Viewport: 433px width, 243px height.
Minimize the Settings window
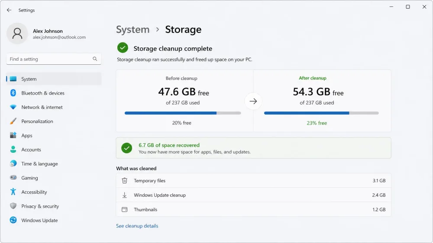391,6
